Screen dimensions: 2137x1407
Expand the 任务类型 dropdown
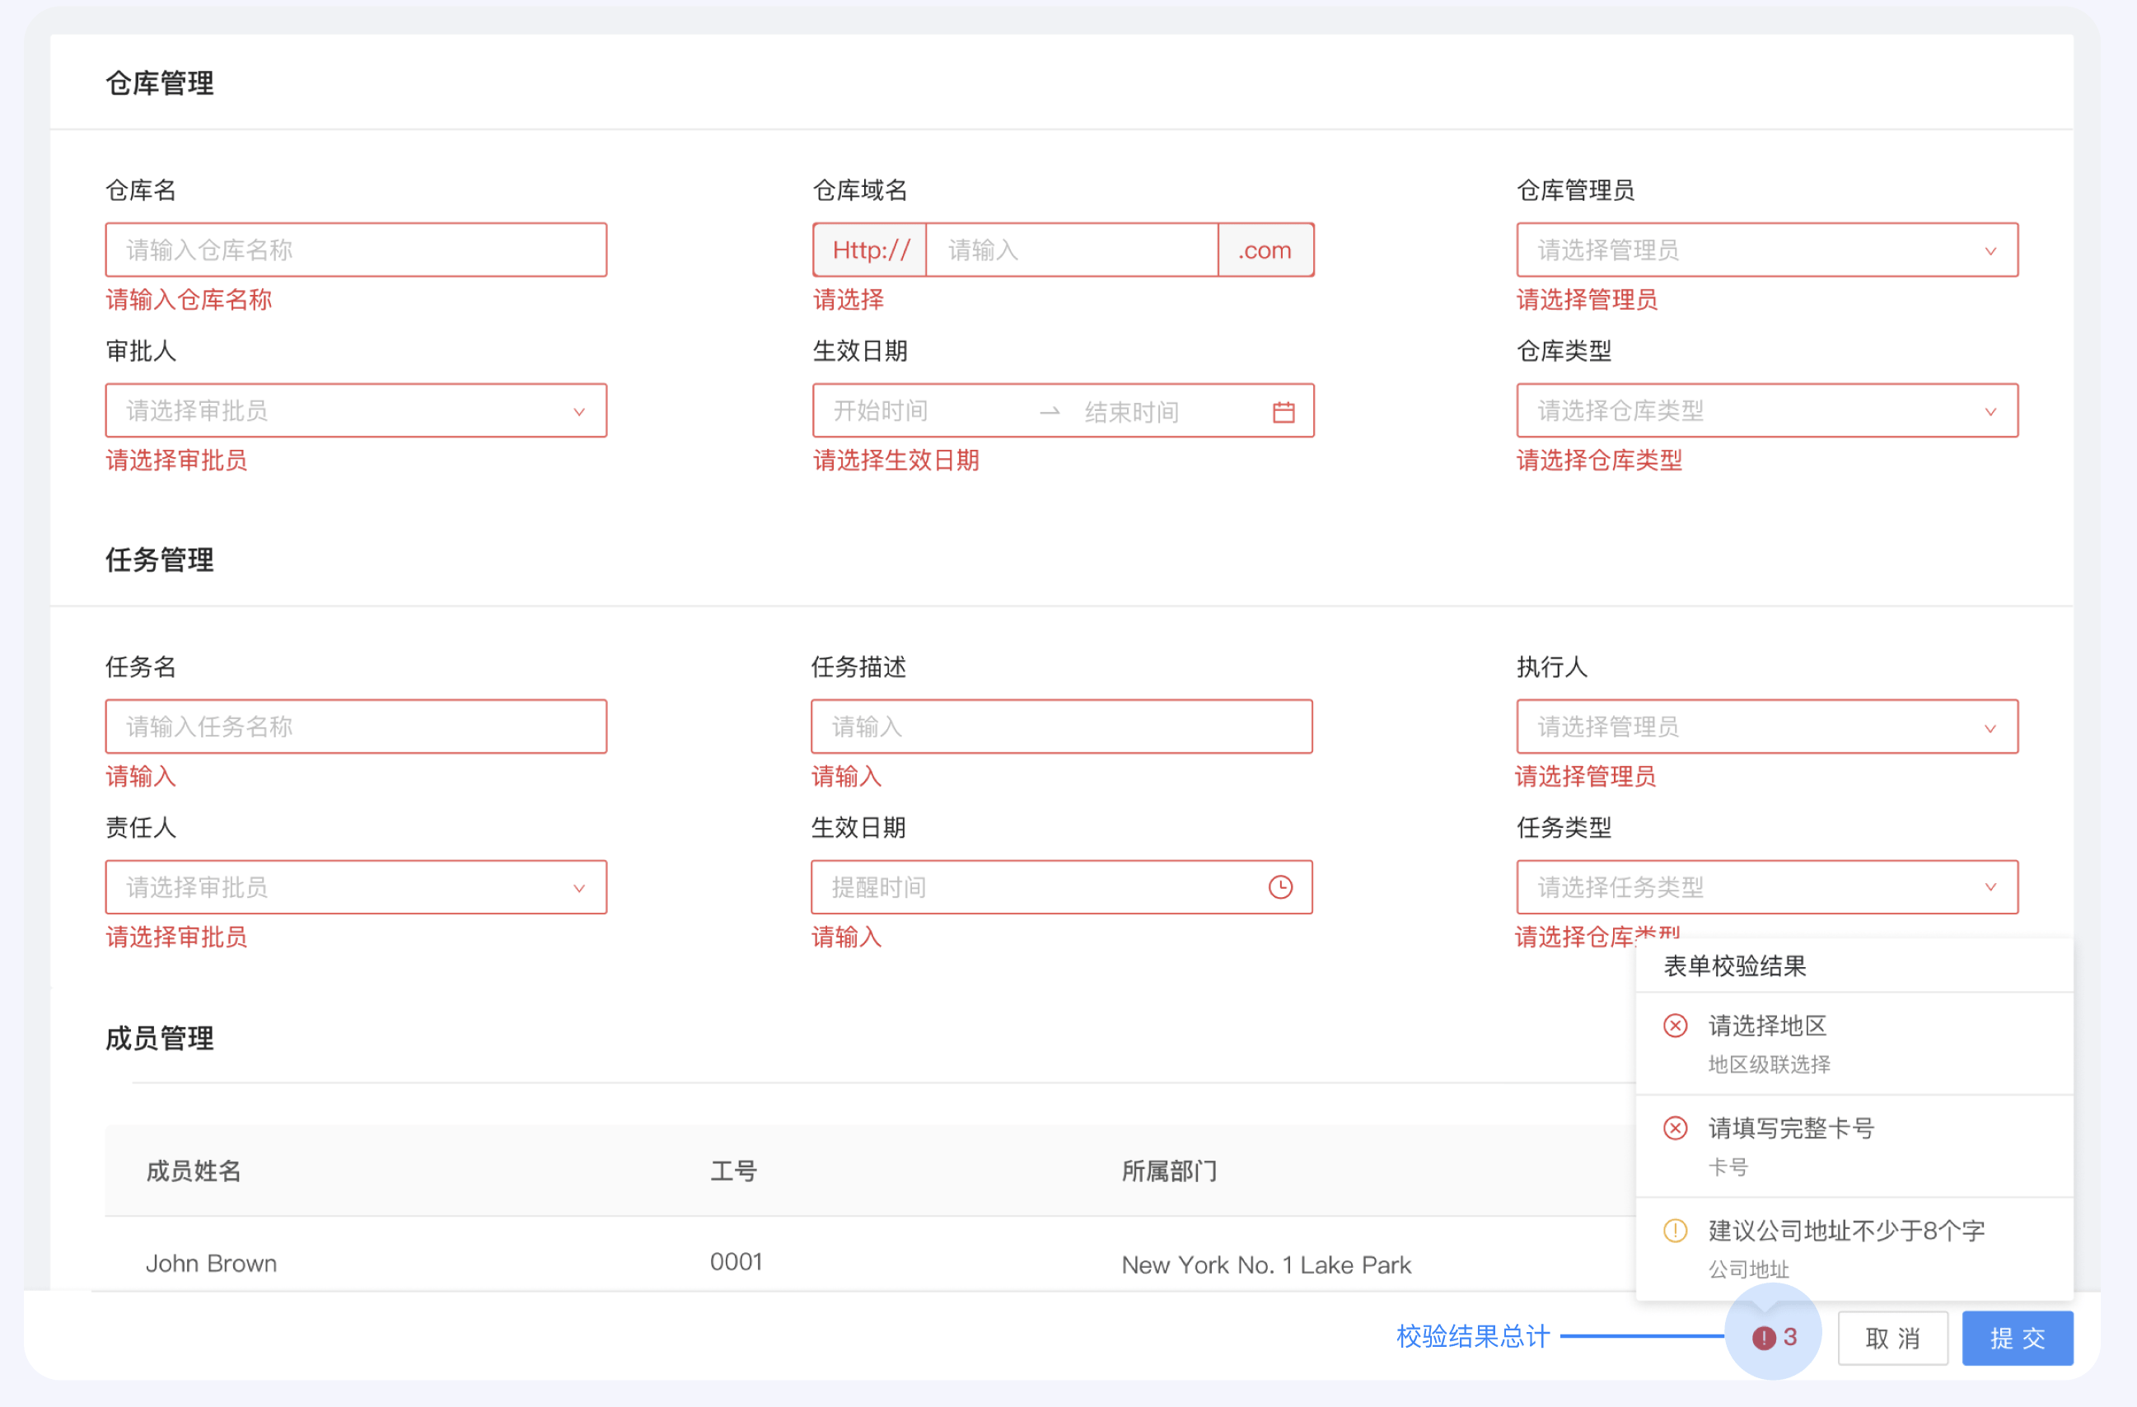[x=1767, y=887]
